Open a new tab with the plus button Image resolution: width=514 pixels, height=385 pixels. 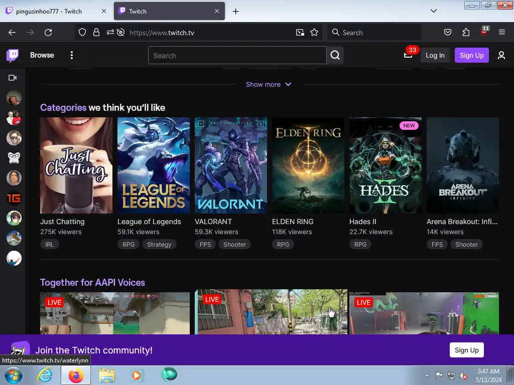coord(236,12)
